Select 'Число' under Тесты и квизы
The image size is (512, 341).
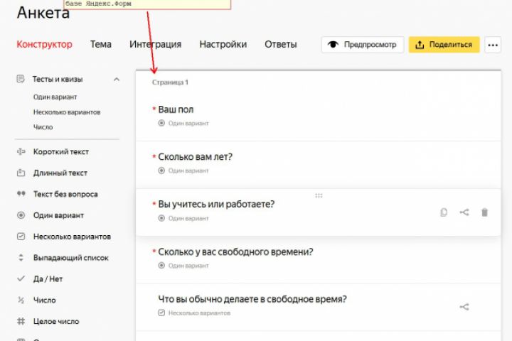tap(43, 127)
